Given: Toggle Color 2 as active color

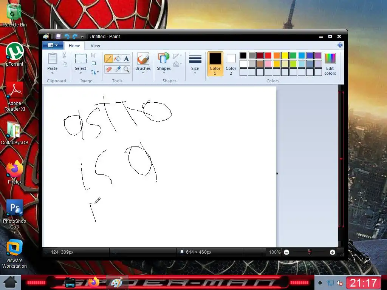Looking at the screenshot, I should click(x=231, y=64).
